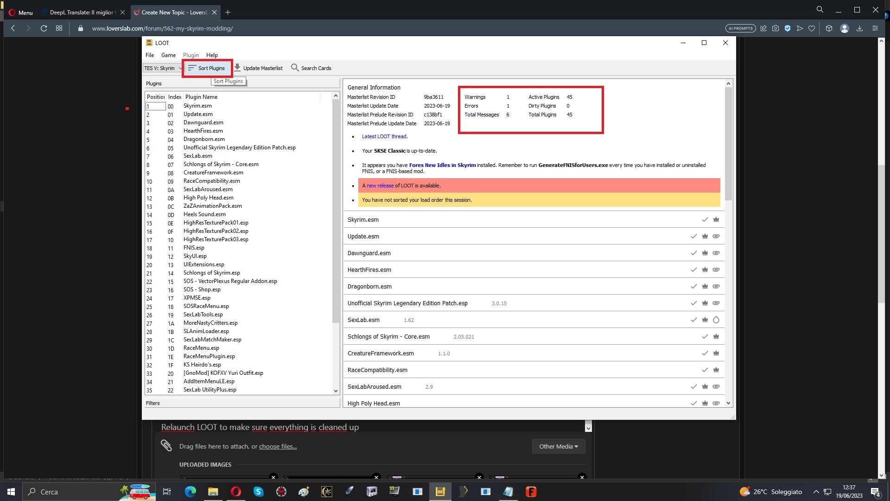The height and width of the screenshot is (501, 890).
Task: Click the crown icon on CreatureFramework.esm card
Action: [716, 353]
